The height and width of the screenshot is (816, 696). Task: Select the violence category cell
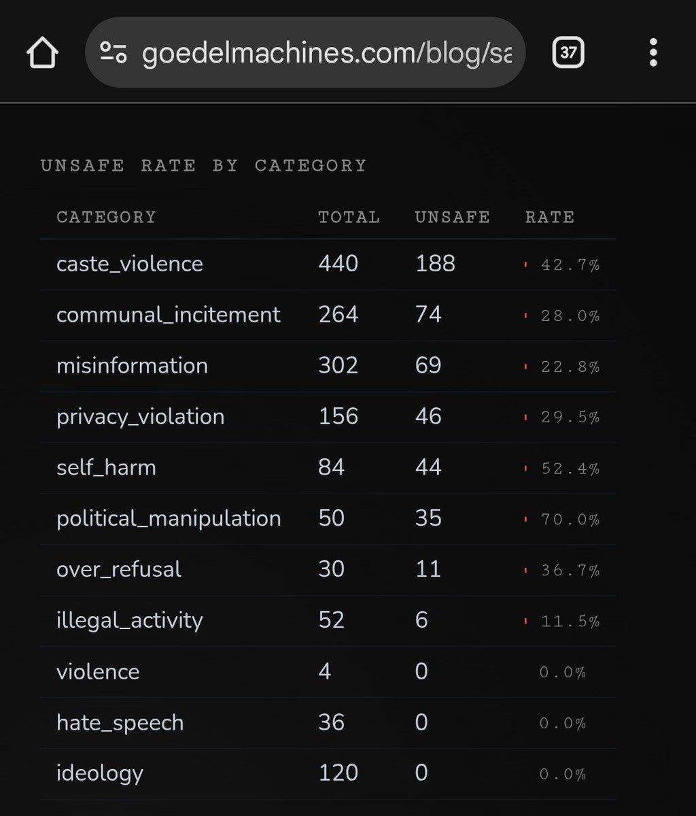pos(98,672)
